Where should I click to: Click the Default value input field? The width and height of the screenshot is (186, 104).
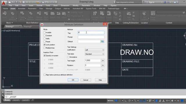[x=89, y=42]
